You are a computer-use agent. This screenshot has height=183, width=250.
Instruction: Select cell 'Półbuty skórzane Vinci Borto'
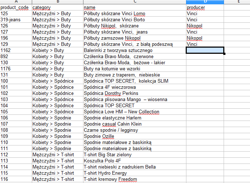click(x=134, y=20)
